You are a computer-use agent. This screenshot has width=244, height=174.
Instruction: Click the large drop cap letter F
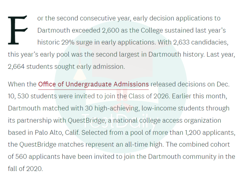pyautogui.click(x=18, y=30)
